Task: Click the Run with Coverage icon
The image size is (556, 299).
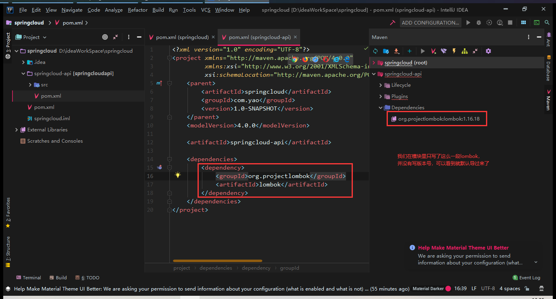Action: 489,23
